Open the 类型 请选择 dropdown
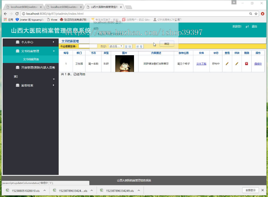 [116, 46]
